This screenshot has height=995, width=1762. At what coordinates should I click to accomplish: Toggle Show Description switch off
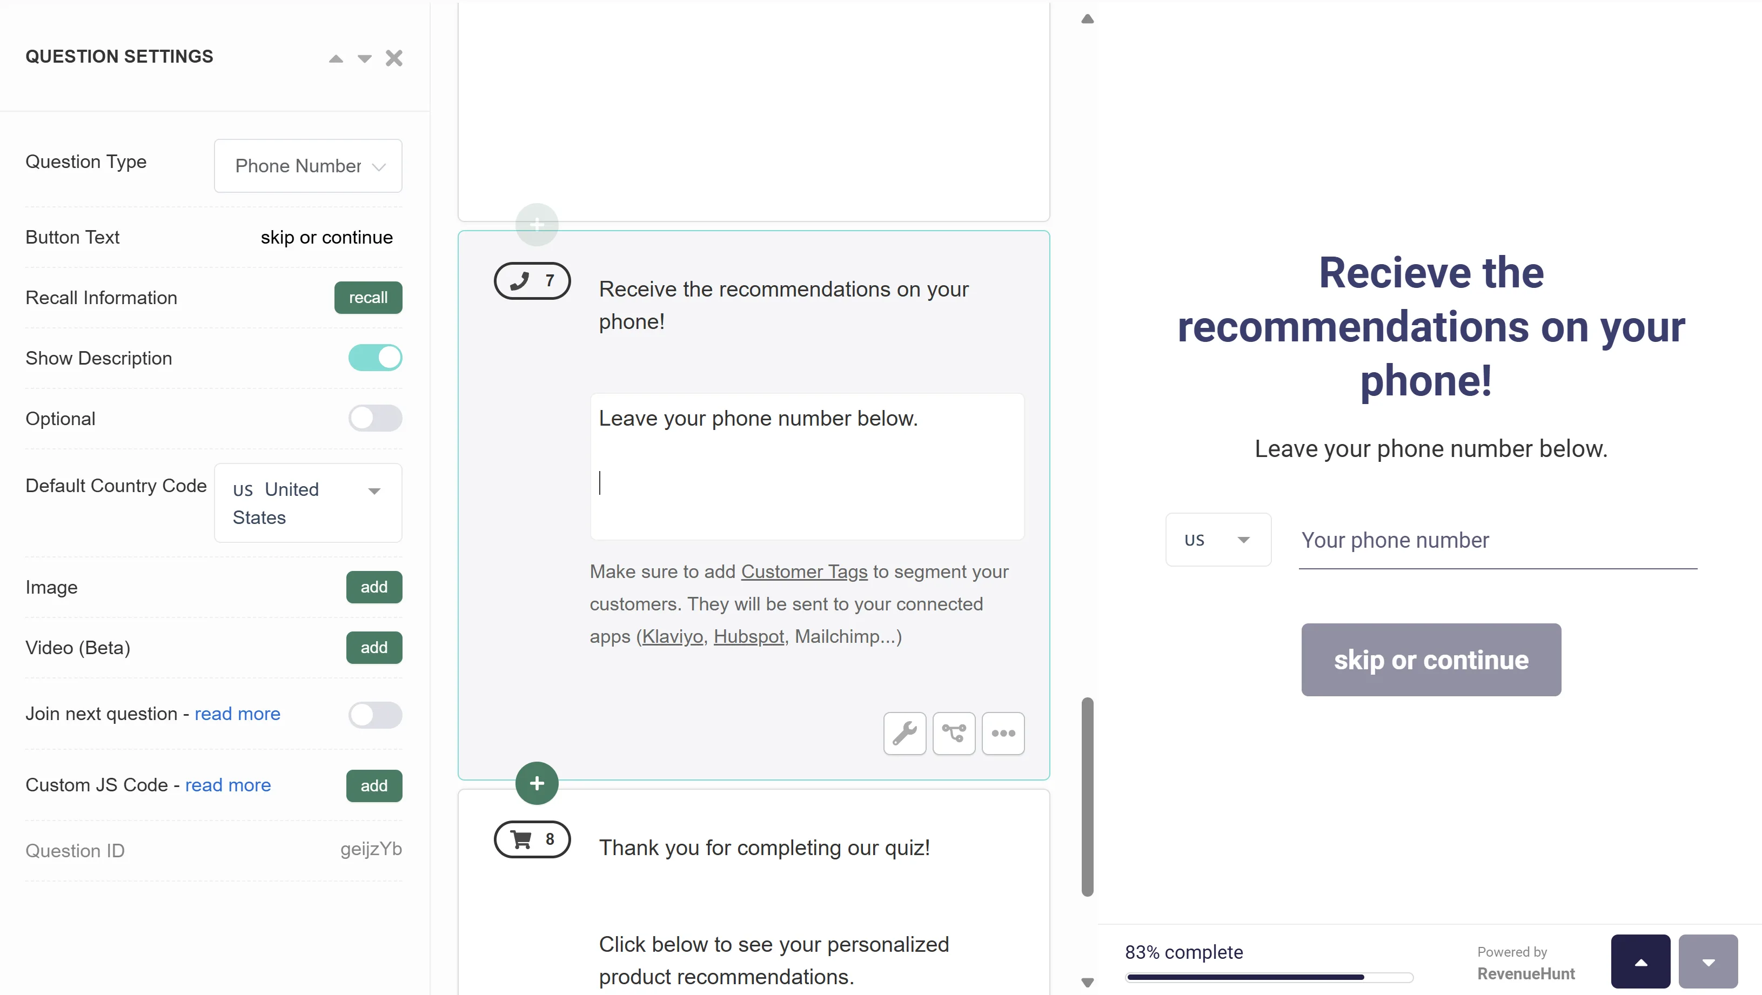click(x=375, y=358)
